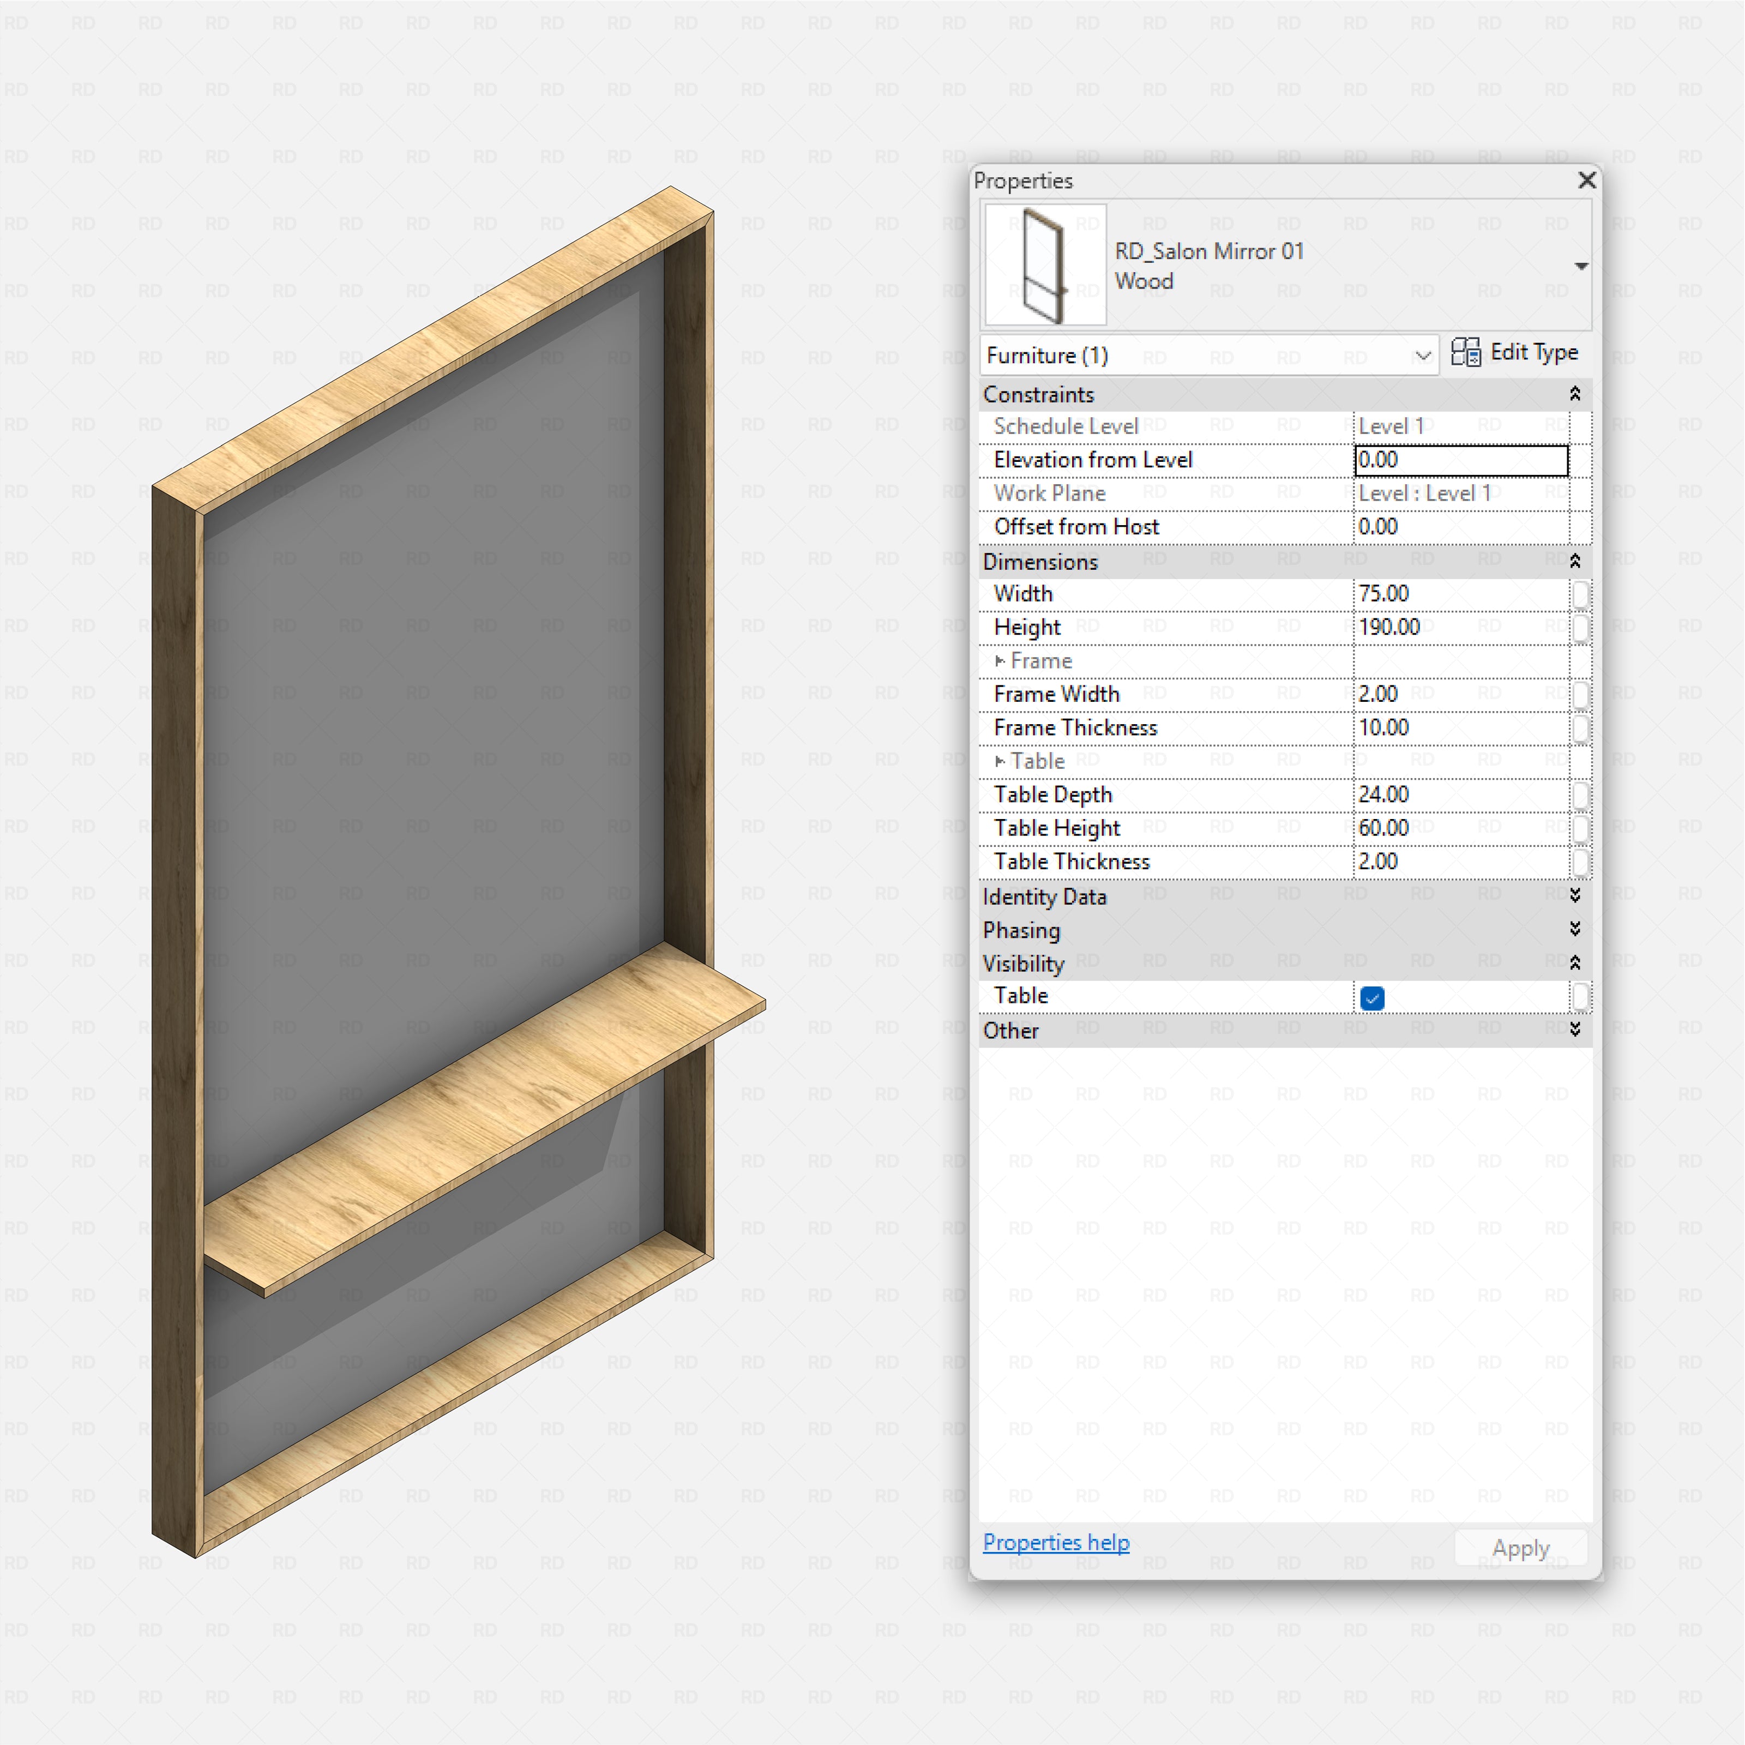Image resolution: width=1745 pixels, height=1745 pixels.
Task: Collapse the Dimensions section
Action: [1575, 560]
